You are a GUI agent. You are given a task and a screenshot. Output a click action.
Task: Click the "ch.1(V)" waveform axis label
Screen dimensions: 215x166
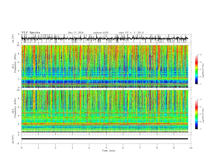pos(13,39)
